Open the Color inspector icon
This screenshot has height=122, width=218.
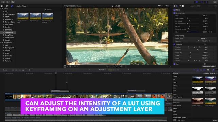pyautogui.click(x=177, y=6)
